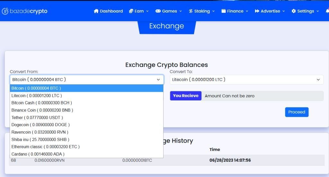Collapse the Convert From dropdown
The image size is (329, 177).
[x=87, y=80]
